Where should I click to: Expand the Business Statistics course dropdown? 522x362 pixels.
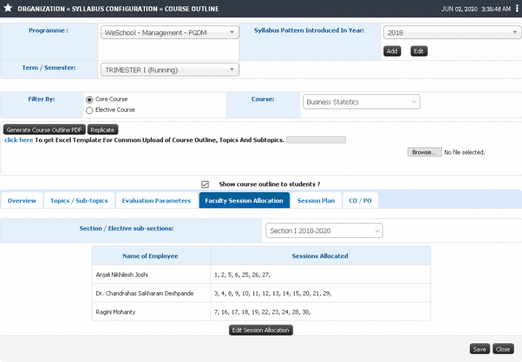click(361, 102)
